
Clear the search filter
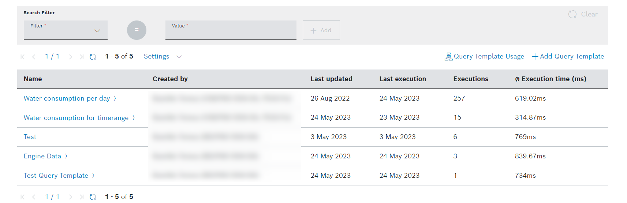click(583, 14)
